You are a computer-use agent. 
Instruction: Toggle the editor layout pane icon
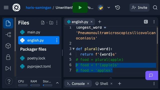pos(146,22)
